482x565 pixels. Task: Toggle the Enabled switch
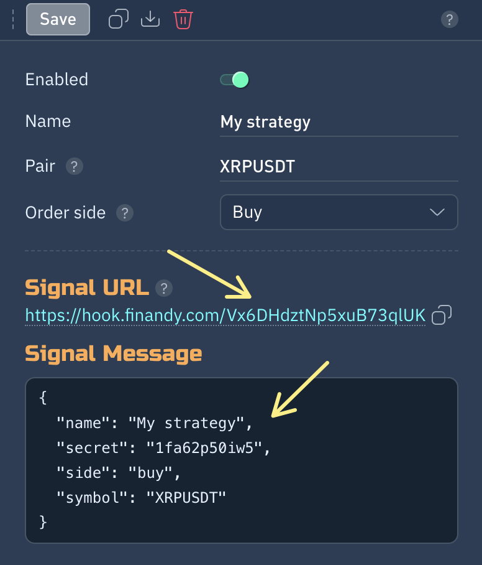(x=234, y=80)
